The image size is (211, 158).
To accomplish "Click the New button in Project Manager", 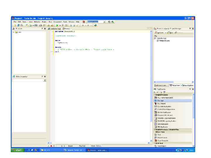I will click(170, 33).
